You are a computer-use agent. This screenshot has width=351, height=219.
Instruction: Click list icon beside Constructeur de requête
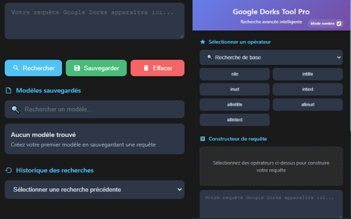203,139
